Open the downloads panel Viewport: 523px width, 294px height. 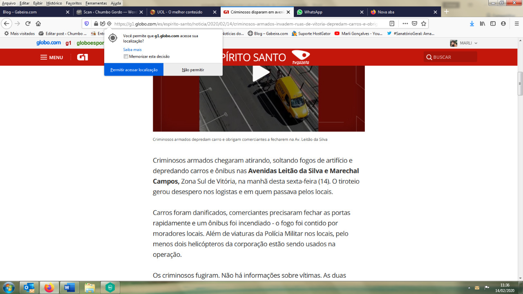472,24
